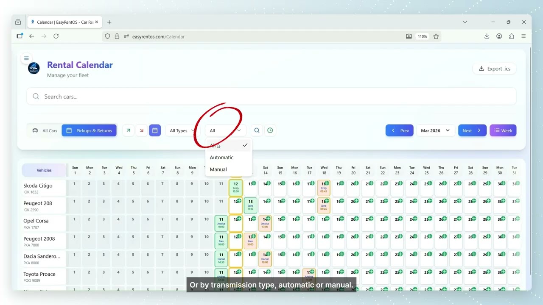List all browser tabs chevron
Viewport: 543px width, 305px height.
pyautogui.click(x=465, y=22)
